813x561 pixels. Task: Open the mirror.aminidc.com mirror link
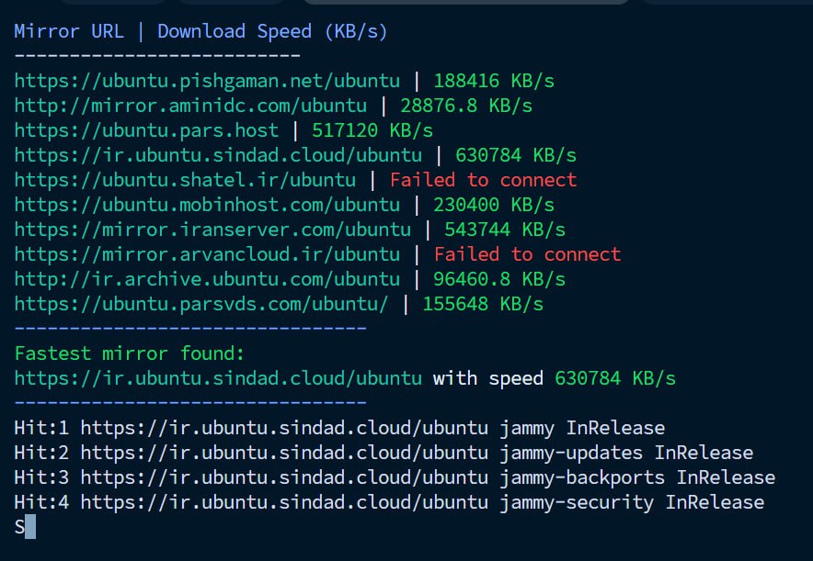click(190, 106)
